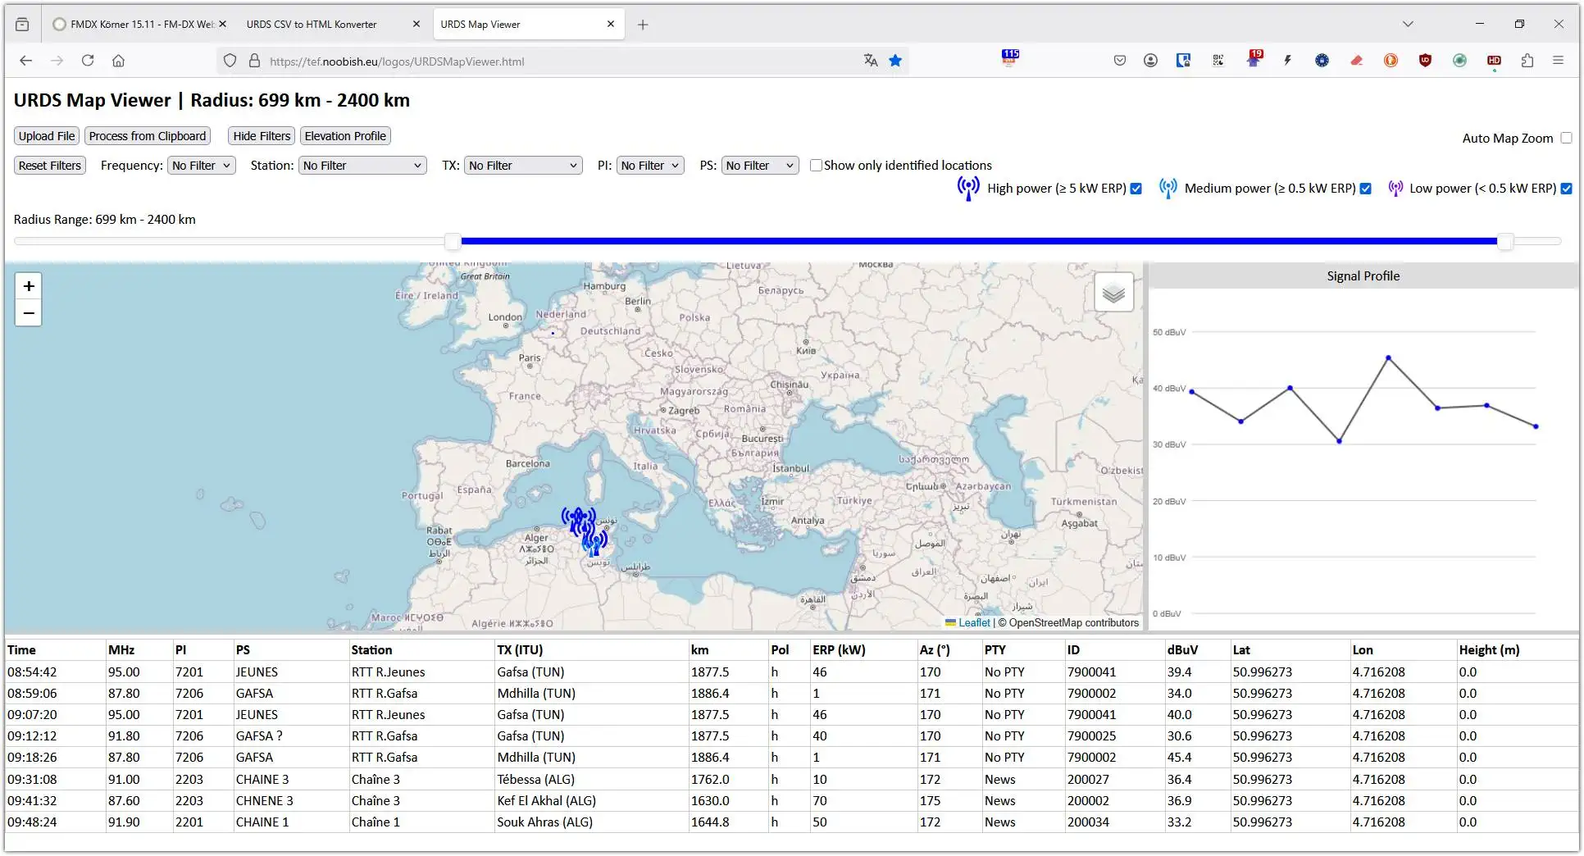
Task: Open the Frequency filter dropdown
Action: pos(202,166)
